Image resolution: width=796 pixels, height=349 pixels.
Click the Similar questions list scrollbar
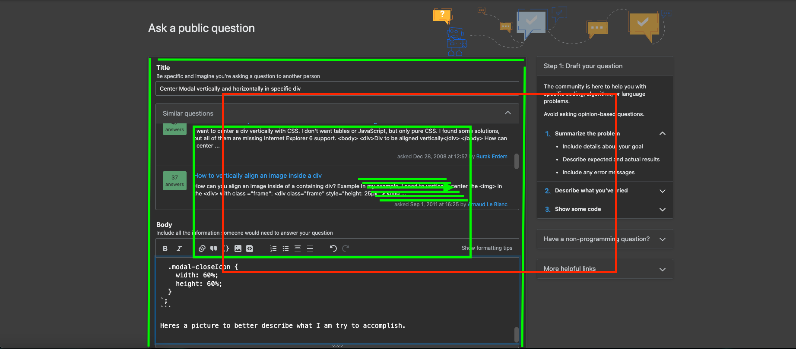point(516,160)
